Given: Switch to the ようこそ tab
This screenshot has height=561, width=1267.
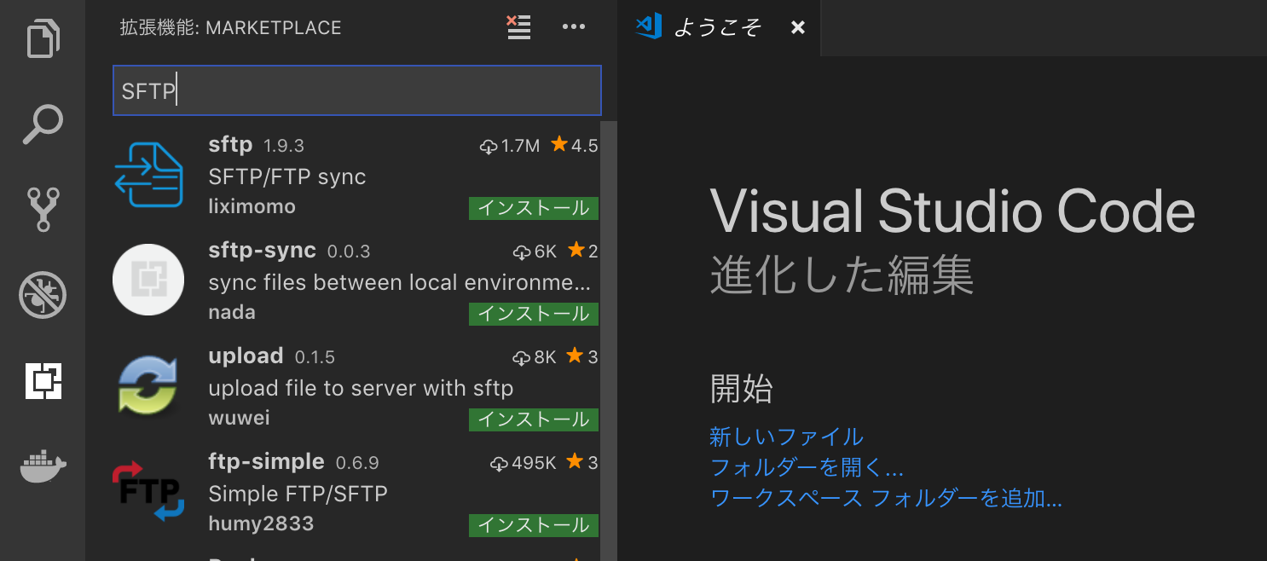Looking at the screenshot, I should coord(716,28).
